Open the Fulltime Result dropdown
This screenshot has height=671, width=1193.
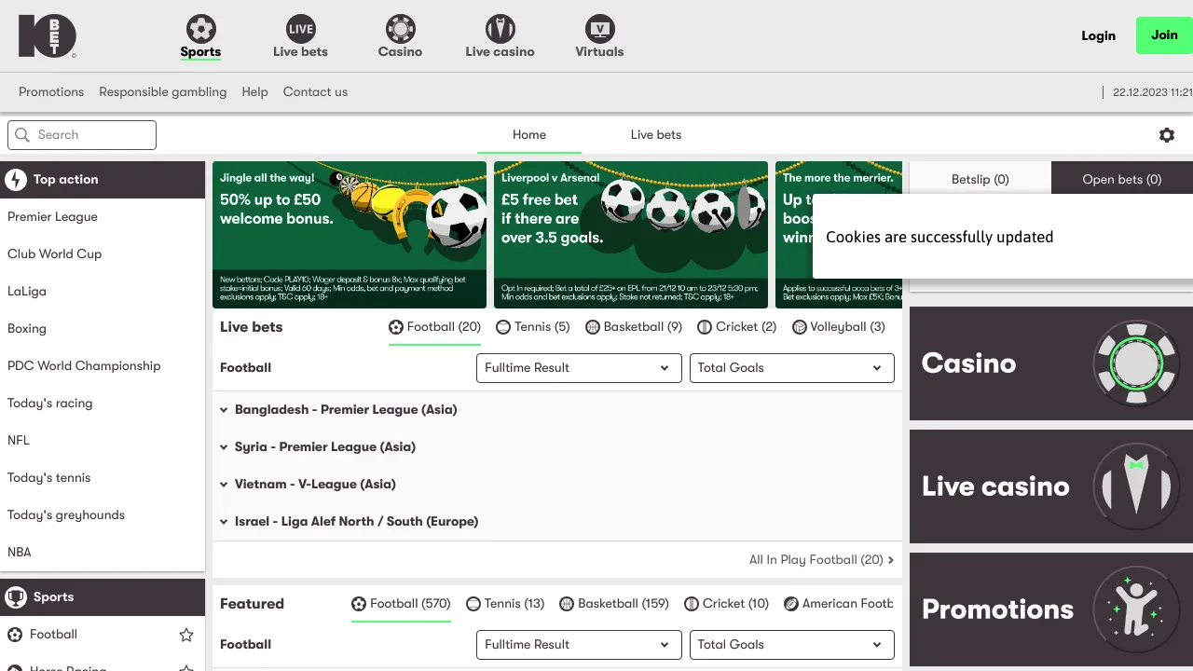pos(578,367)
